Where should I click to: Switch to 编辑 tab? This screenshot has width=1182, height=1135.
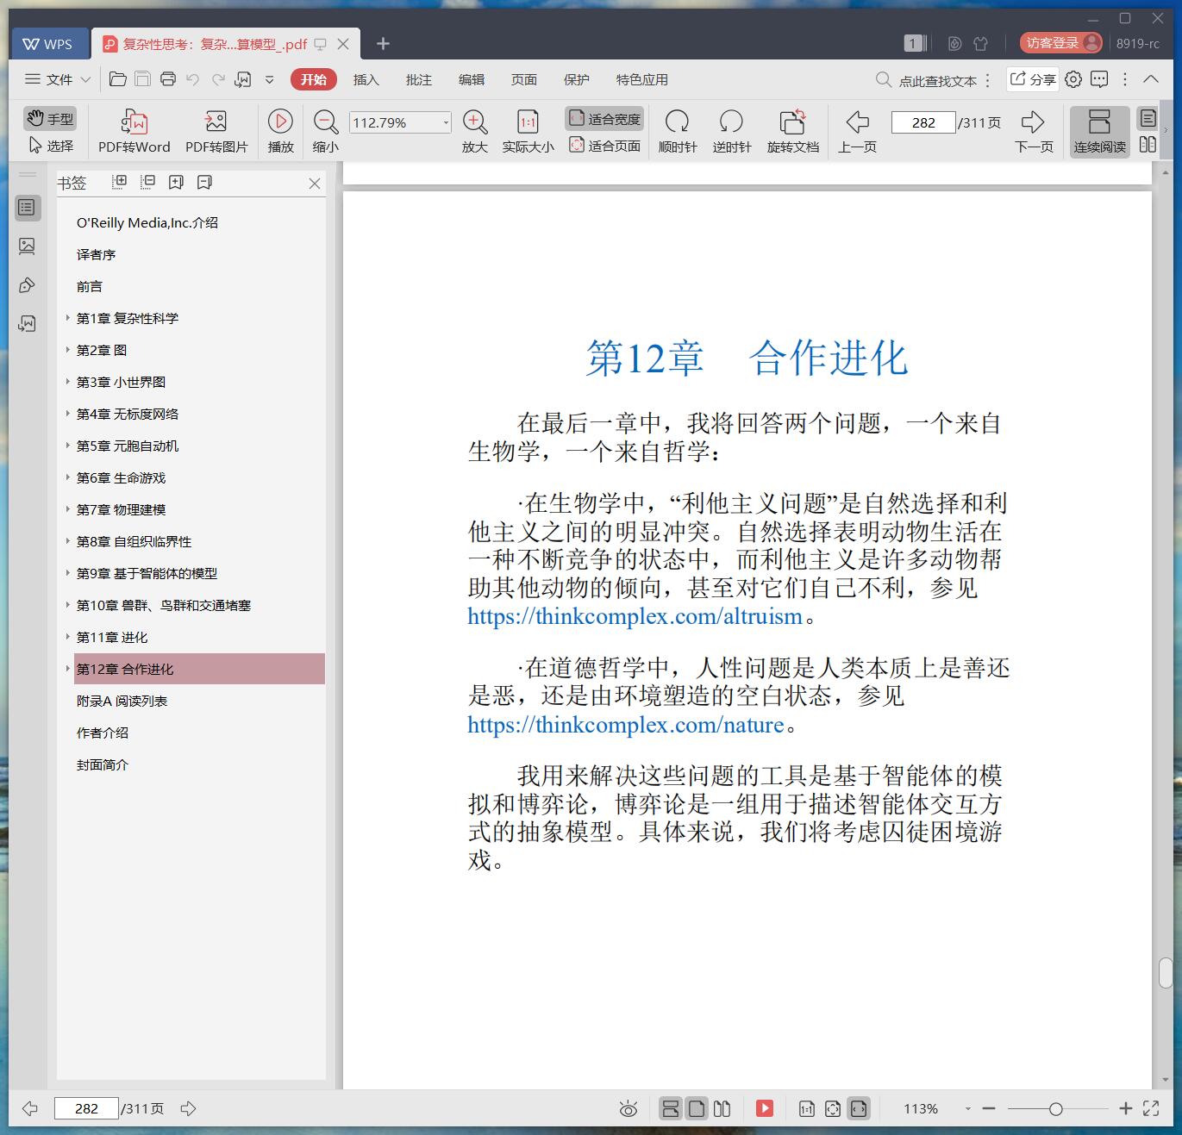click(471, 79)
